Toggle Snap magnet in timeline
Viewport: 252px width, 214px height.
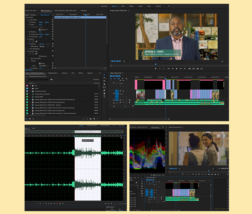coord(115,79)
